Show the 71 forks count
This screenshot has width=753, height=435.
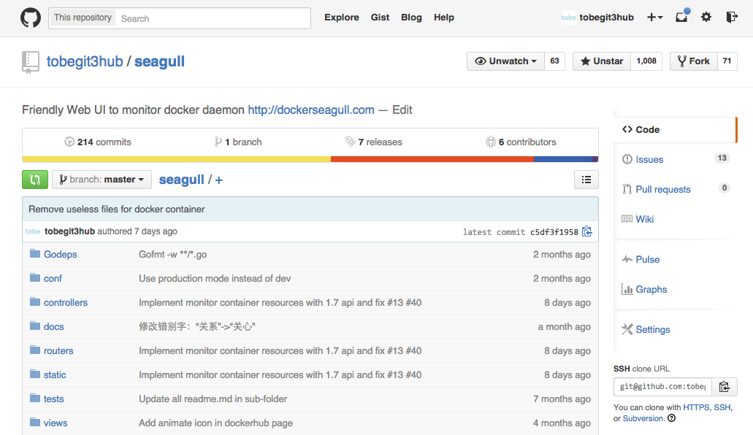[727, 61]
